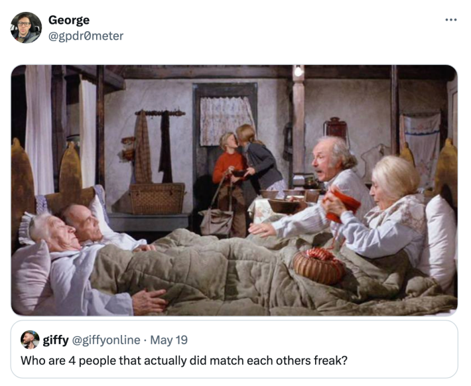Click the child in red sweater
The width and height of the screenshot is (471, 386).
[x=229, y=184]
